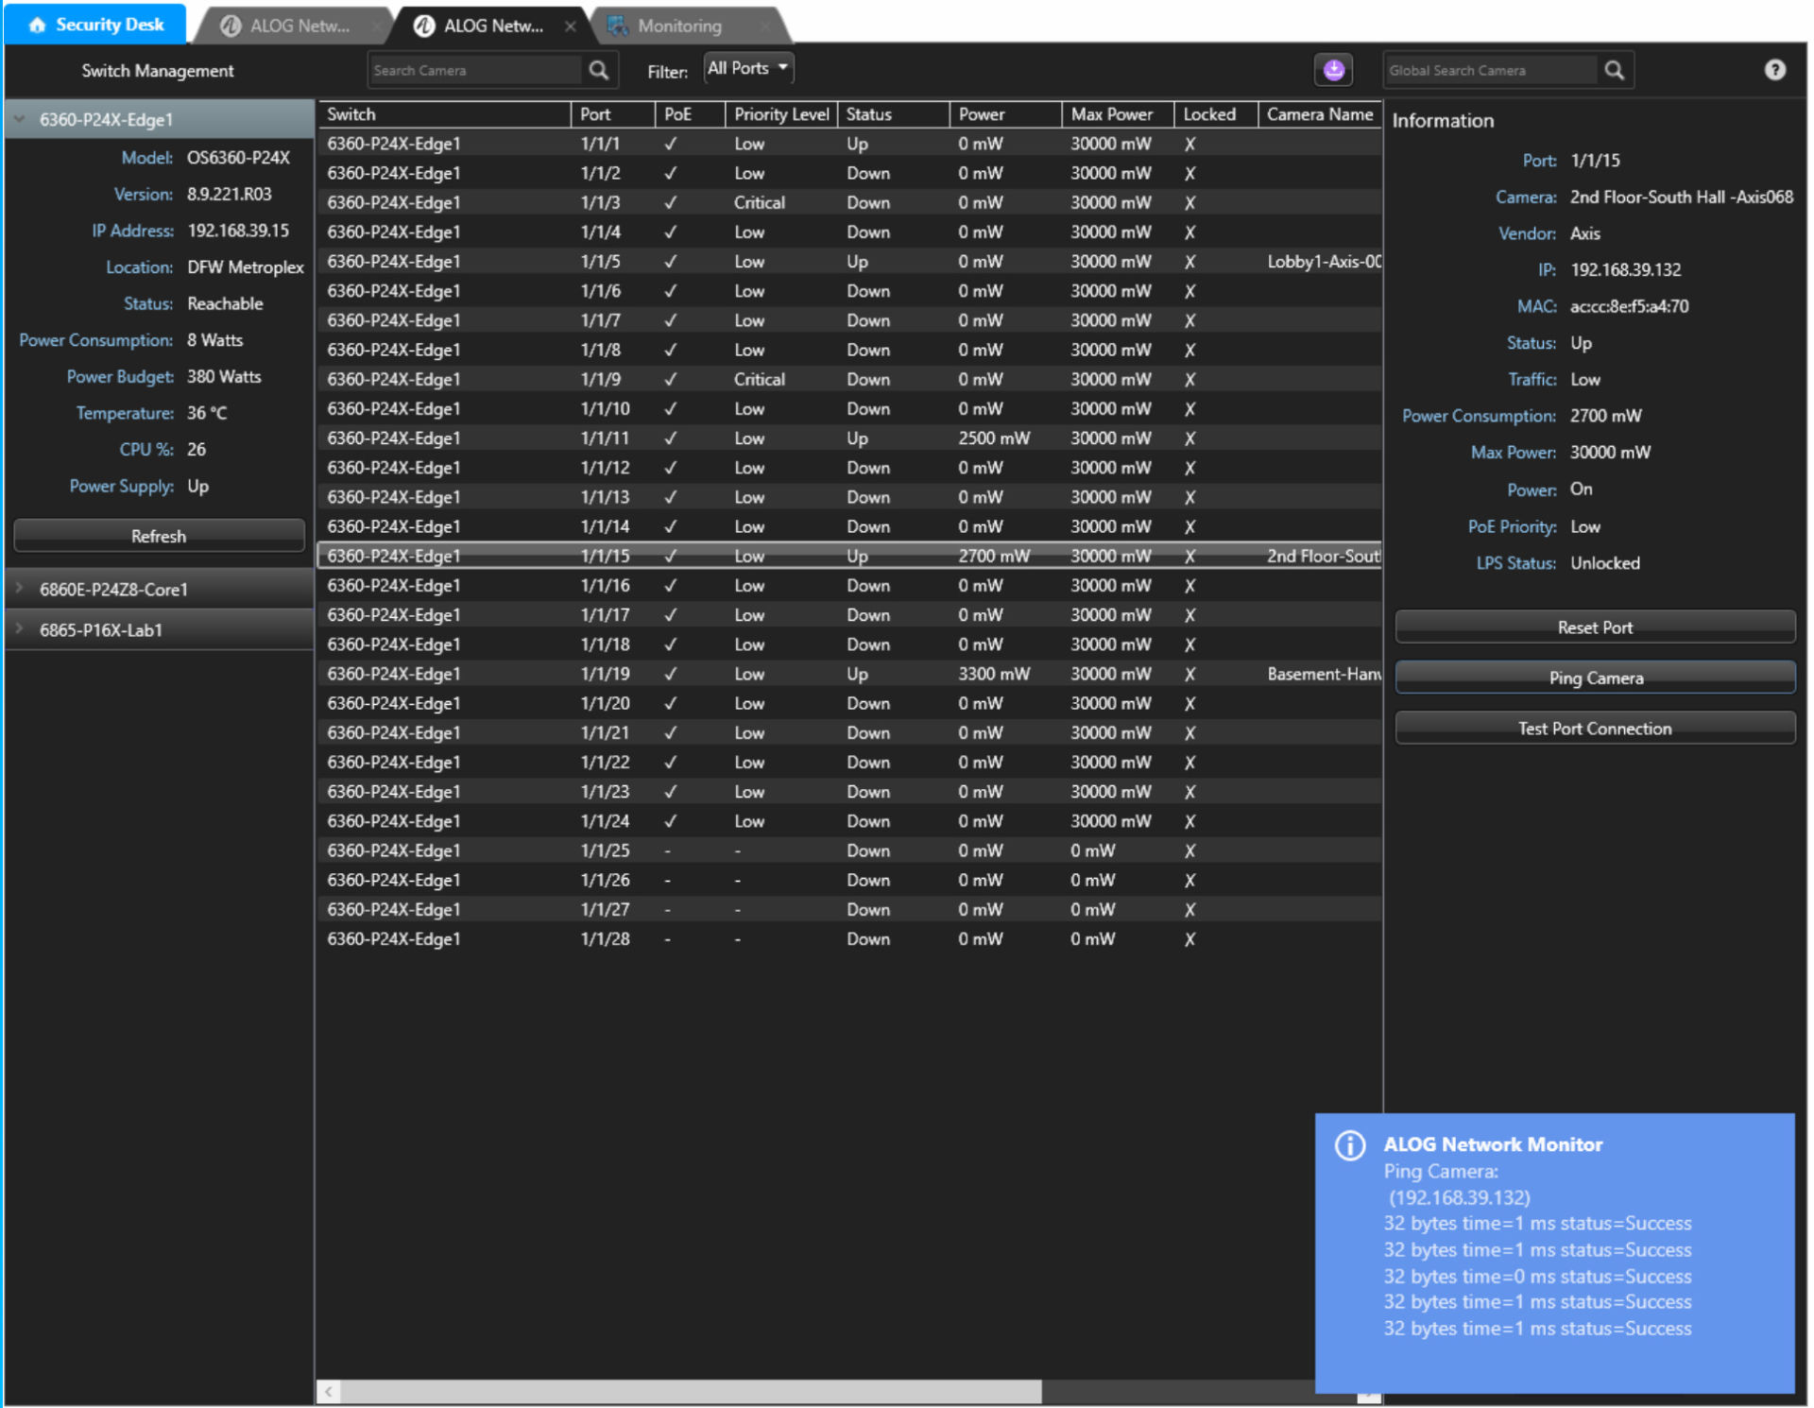The height and width of the screenshot is (1408, 1814).
Task: Click the Test Port Connection button
Action: coord(1594,729)
